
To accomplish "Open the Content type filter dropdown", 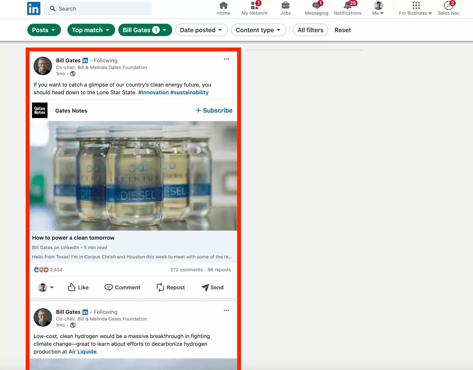I will 258,30.
